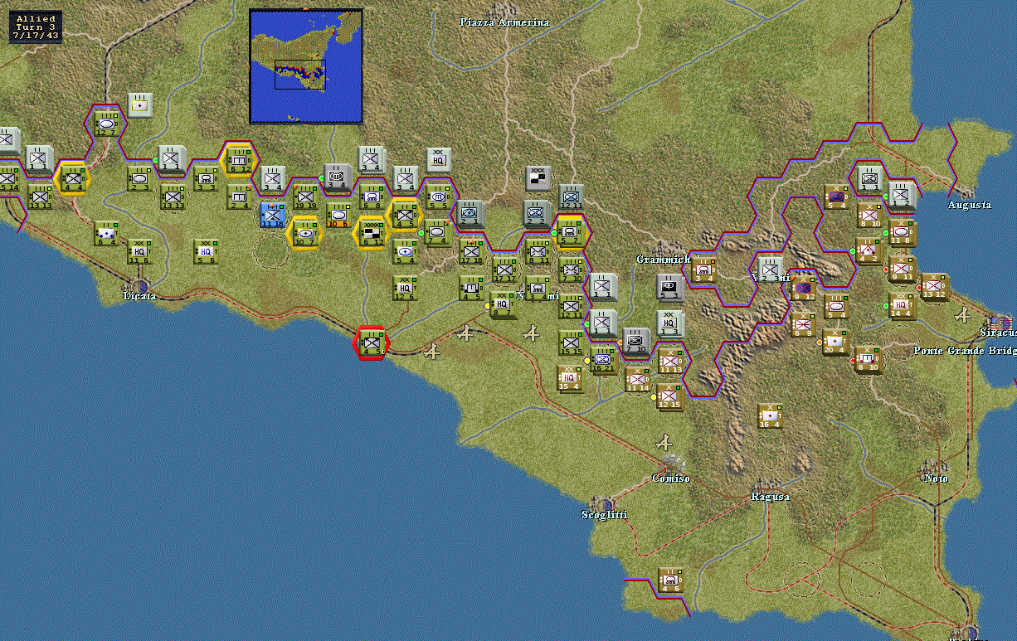1017x641 pixels.
Task: Click the airfield icon north of Comiso
Action: point(664,441)
